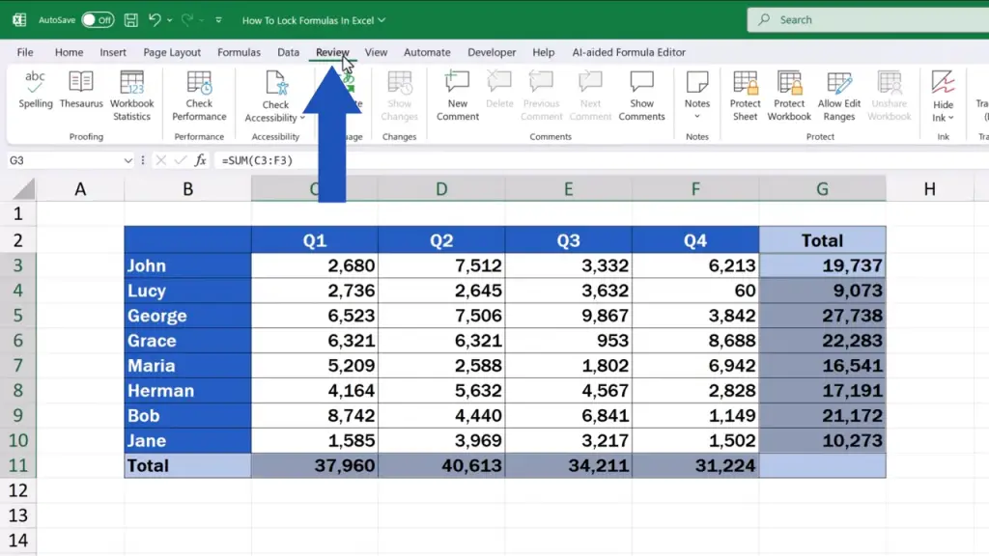Viewport: 989px width, 556px height.
Task: Insert a New Comment
Action: pyautogui.click(x=457, y=96)
